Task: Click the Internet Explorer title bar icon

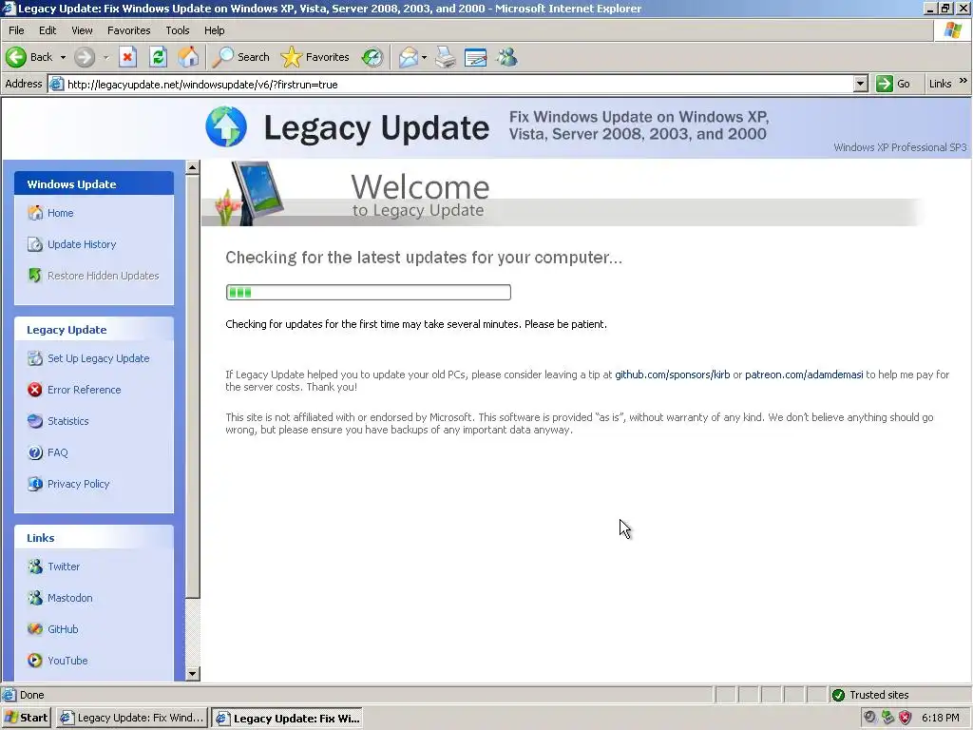Action: coord(9,8)
